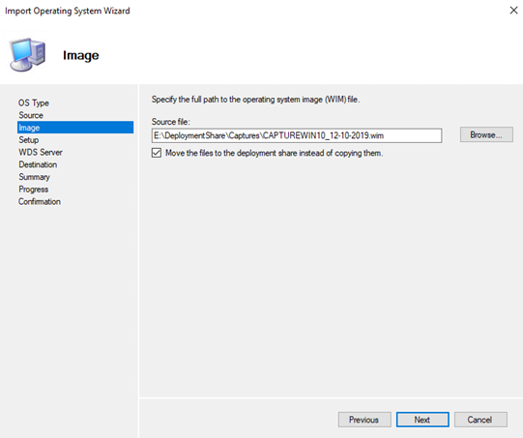Select Confirmation step in sidebar
This screenshot has width=523, height=438.
(40, 201)
